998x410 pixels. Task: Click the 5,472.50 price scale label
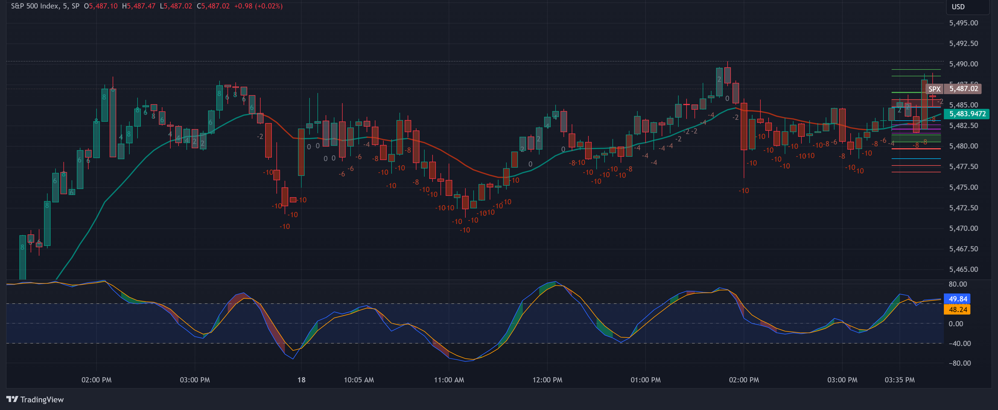point(963,208)
